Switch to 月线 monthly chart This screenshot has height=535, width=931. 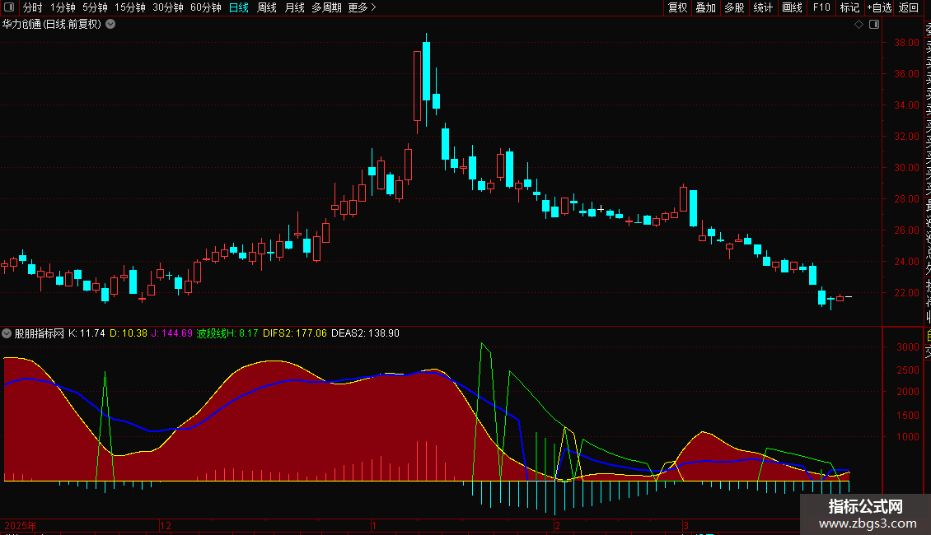pyautogui.click(x=294, y=7)
